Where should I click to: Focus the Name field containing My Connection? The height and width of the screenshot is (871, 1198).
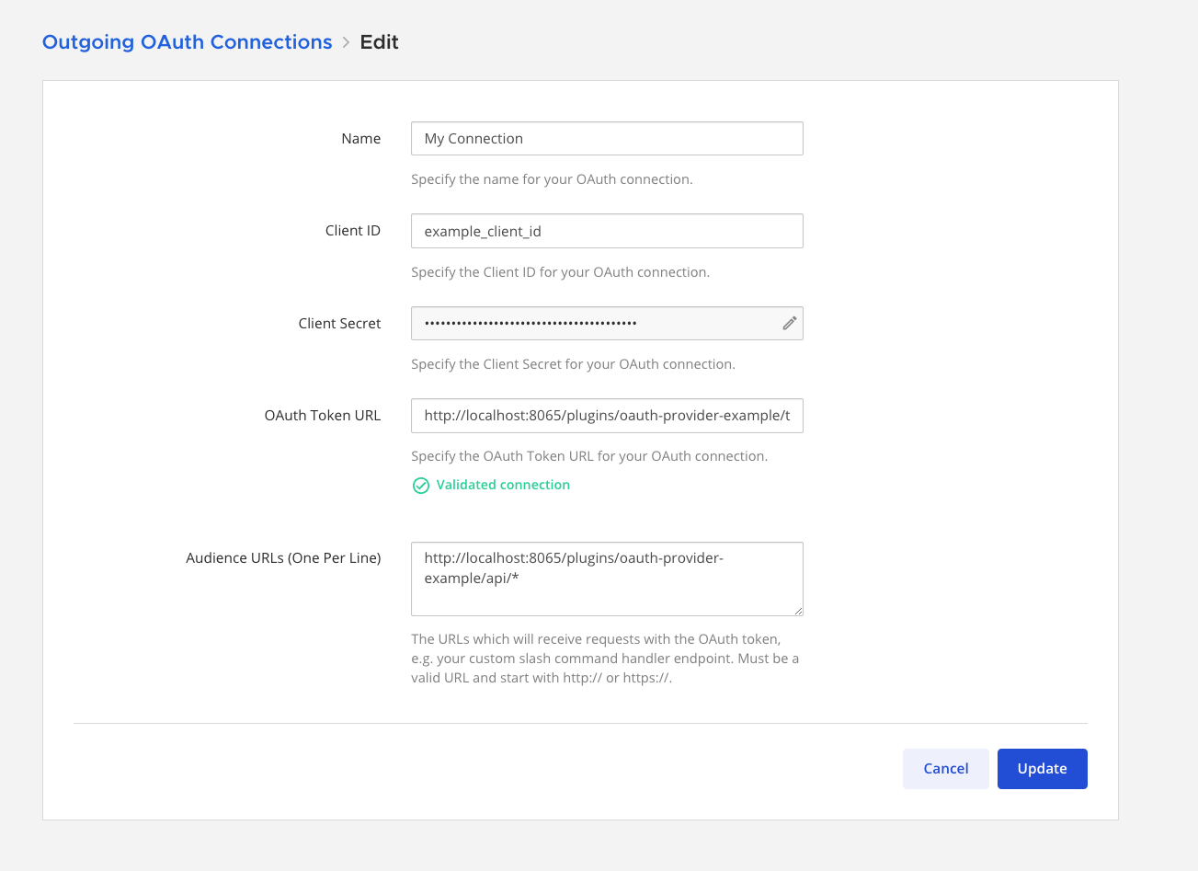[607, 139]
